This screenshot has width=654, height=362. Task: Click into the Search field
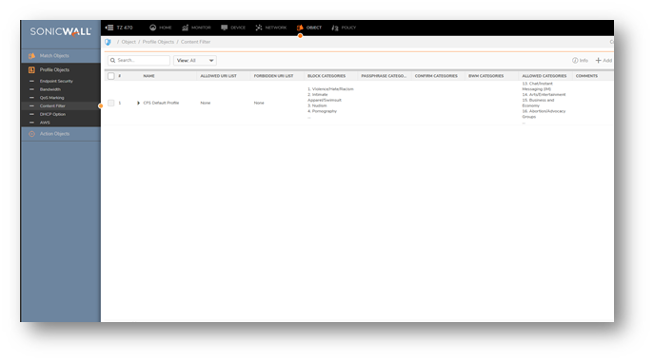[x=139, y=61]
